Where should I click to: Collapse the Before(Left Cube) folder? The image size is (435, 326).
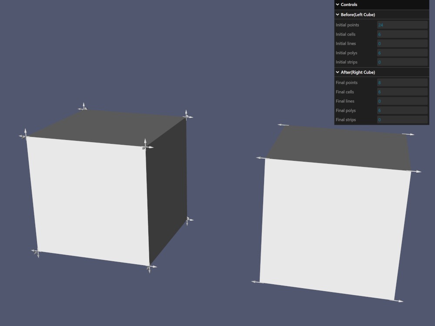coord(358,15)
